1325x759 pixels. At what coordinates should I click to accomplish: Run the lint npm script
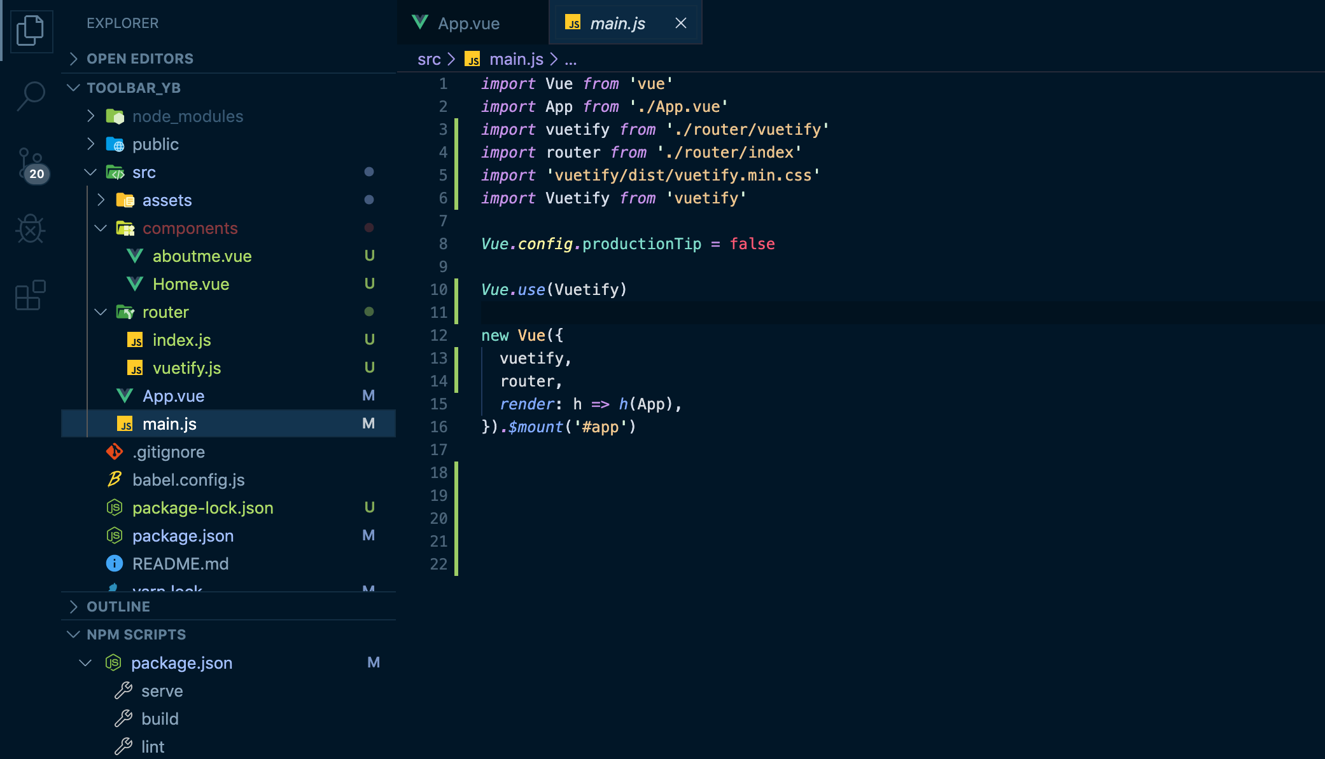[153, 747]
